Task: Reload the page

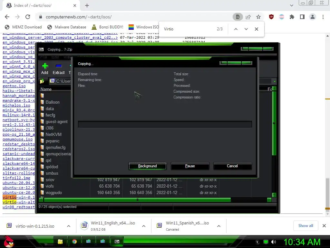Action: click(x=28, y=17)
